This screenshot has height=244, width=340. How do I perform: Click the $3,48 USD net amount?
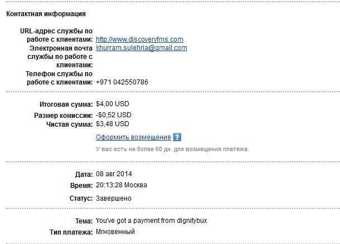(x=114, y=124)
